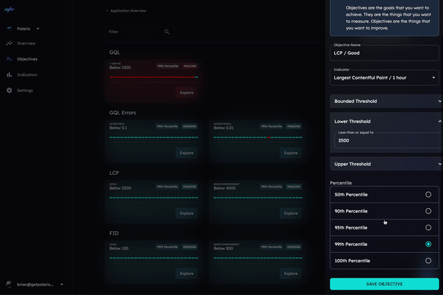
Task: Open the Overview page from sidebar
Action: (26, 44)
